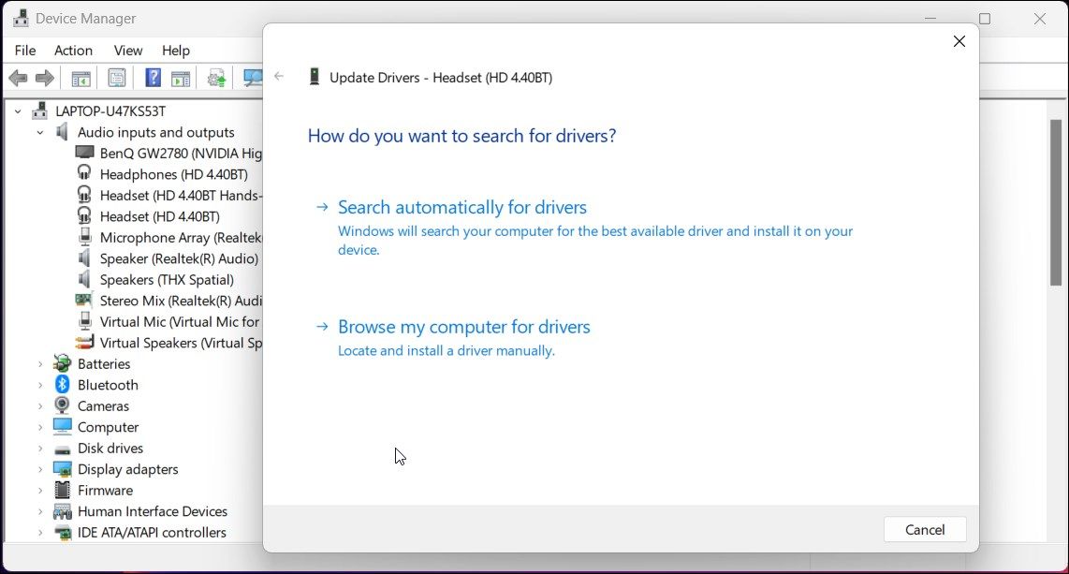Select Microphone Array (Realtek device

click(169, 237)
